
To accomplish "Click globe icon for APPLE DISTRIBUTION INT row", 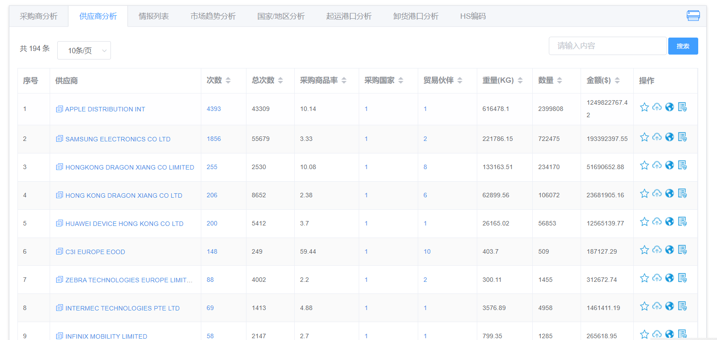I will [x=670, y=107].
